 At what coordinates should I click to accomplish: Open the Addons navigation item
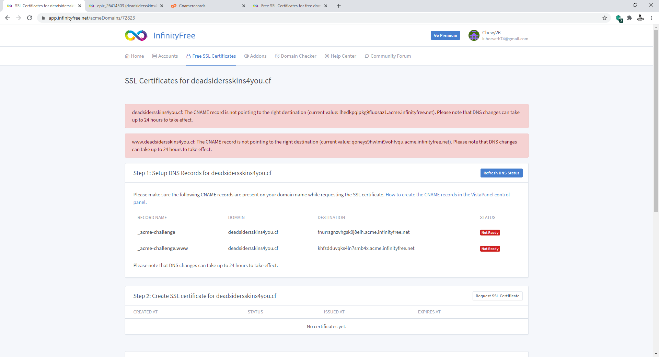[255, 56]
